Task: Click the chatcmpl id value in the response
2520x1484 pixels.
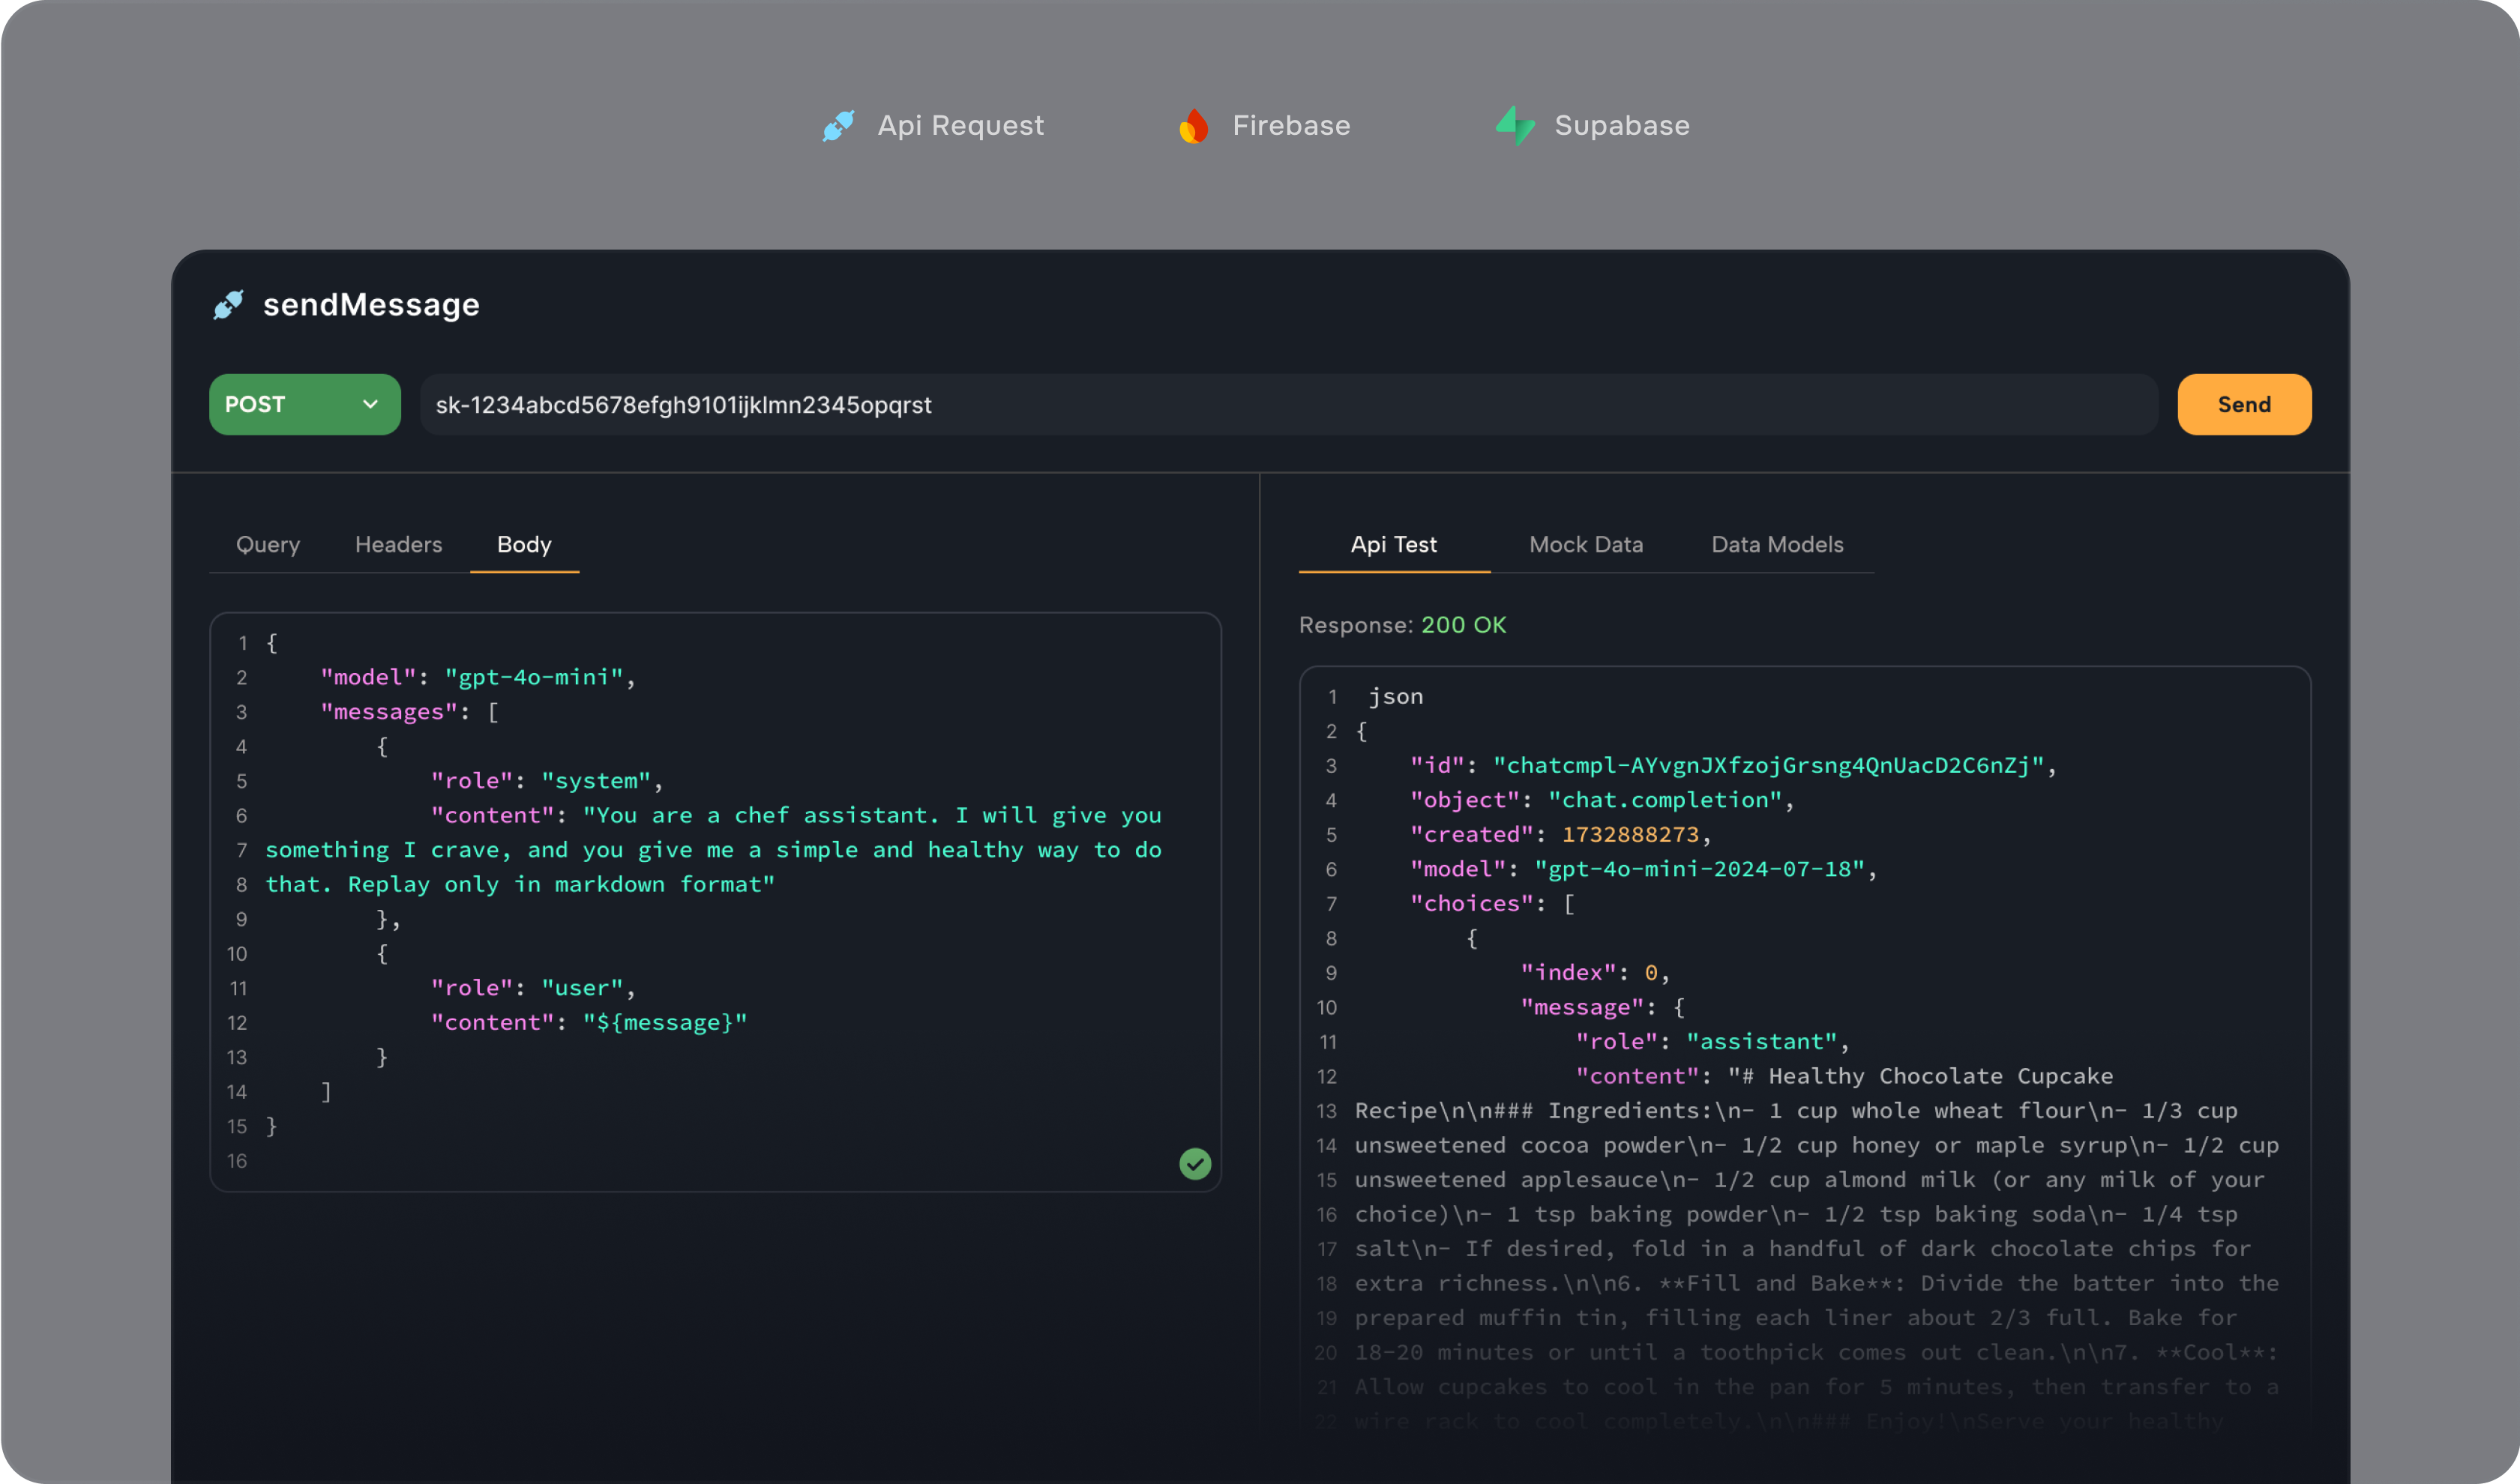Action: 1768,765
